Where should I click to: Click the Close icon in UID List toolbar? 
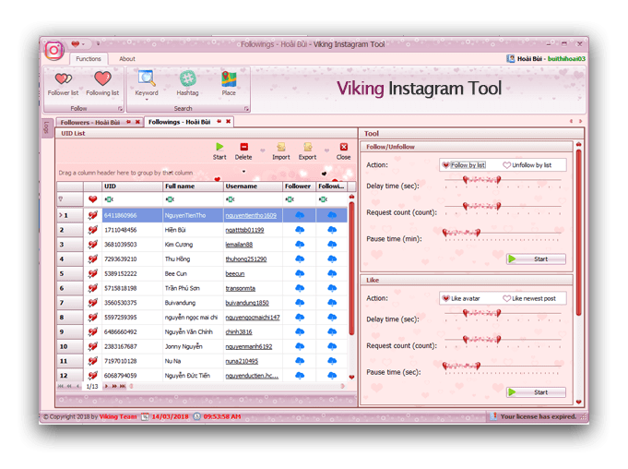point(344,147)
